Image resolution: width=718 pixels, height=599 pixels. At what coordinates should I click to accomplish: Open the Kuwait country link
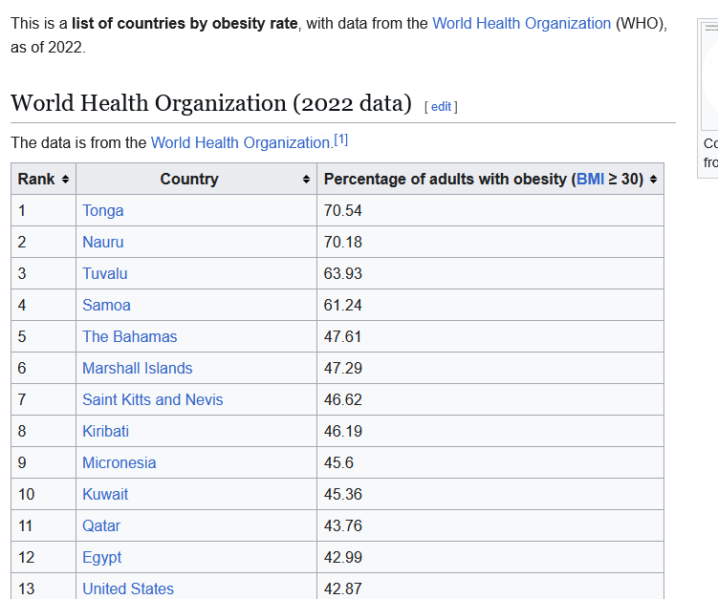click(105, 495)
